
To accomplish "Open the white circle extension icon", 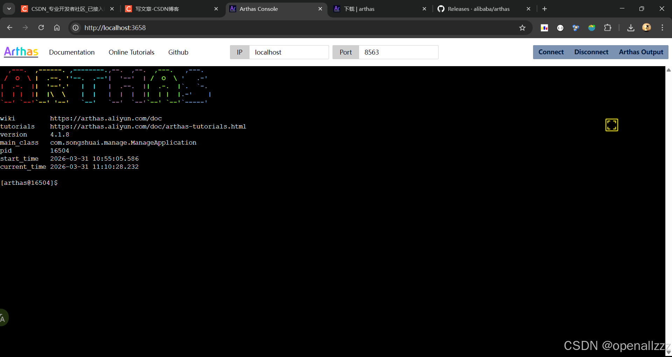I will 560,28.
